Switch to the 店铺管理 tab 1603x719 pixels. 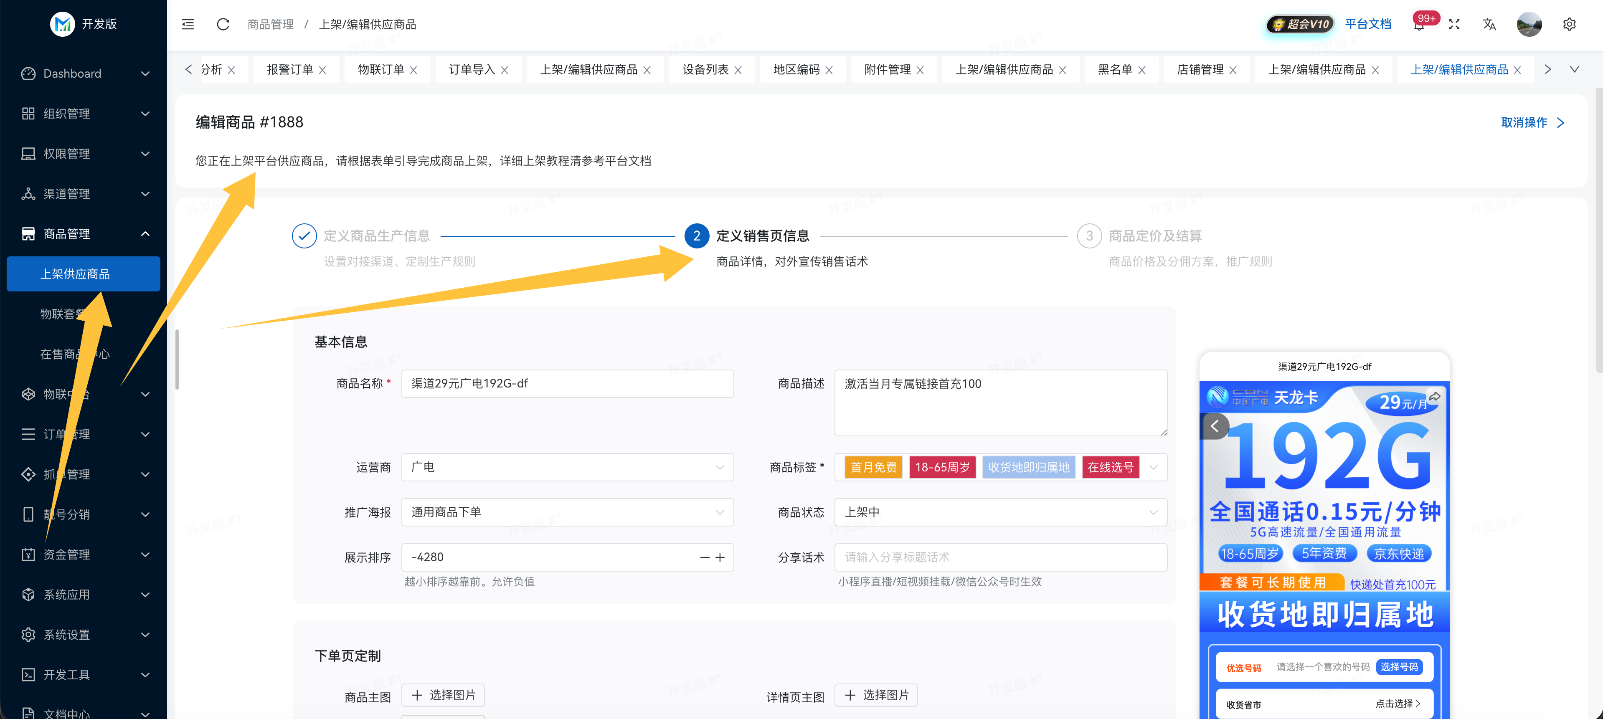(x=1200, y=70)
